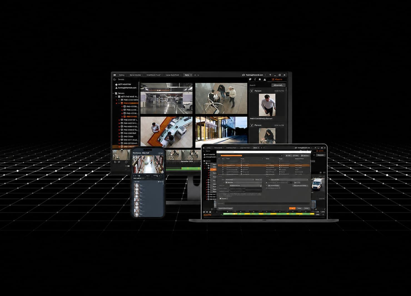
Task: Click the green recording timeline on the monitor
Action: click(x=184, y=168)
